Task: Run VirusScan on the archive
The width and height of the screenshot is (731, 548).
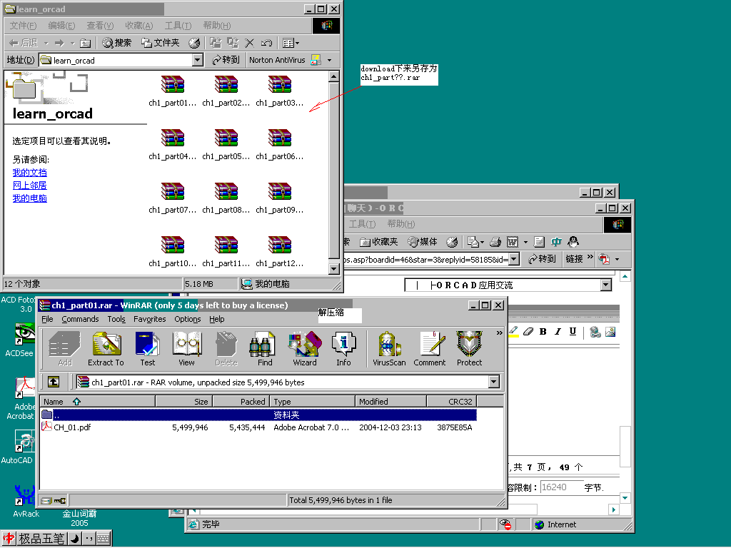Action: coord(389,348)
